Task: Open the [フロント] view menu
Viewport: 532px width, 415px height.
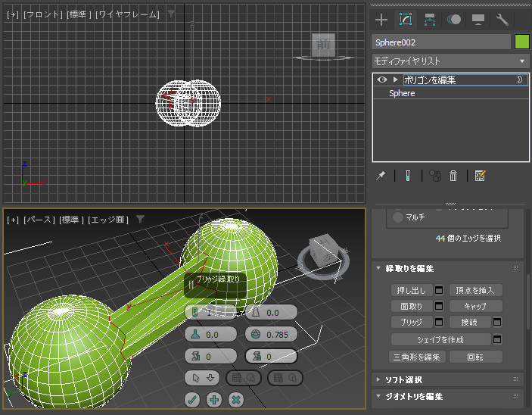Action: point(42,14)
